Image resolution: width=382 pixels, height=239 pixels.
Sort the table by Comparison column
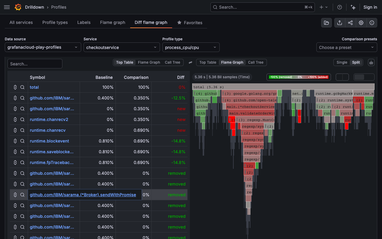tap(136, 77)
